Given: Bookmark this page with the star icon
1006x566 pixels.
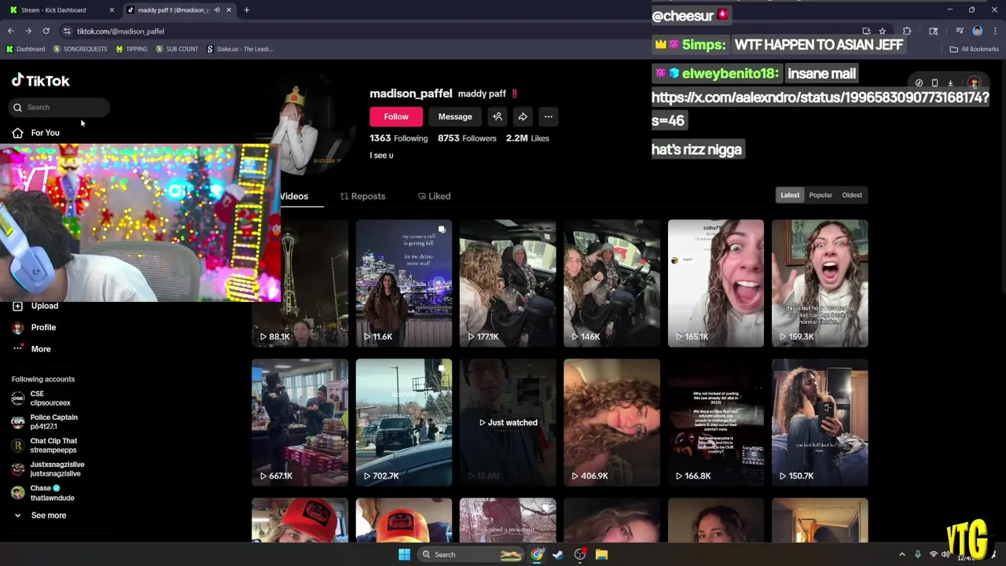Looking at the screenshot, I should point(882,31).
